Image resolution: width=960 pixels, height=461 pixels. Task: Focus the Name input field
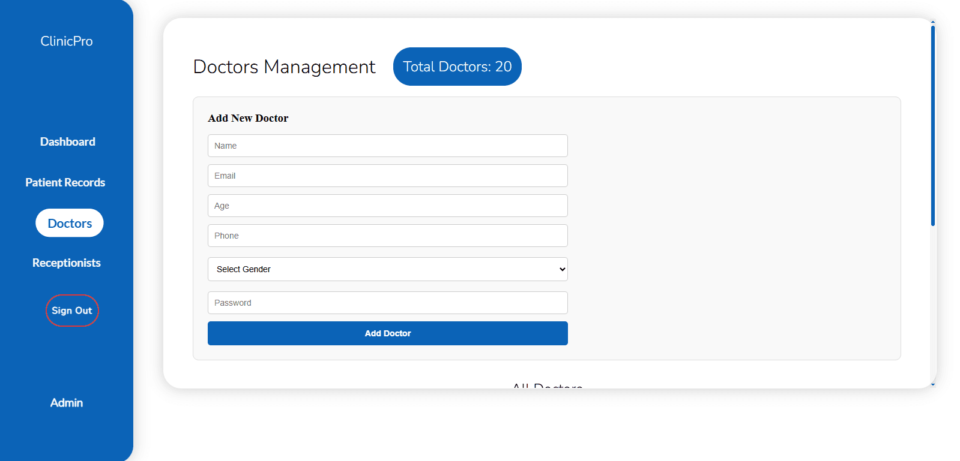pyautogui.click(x=387, y=146)
